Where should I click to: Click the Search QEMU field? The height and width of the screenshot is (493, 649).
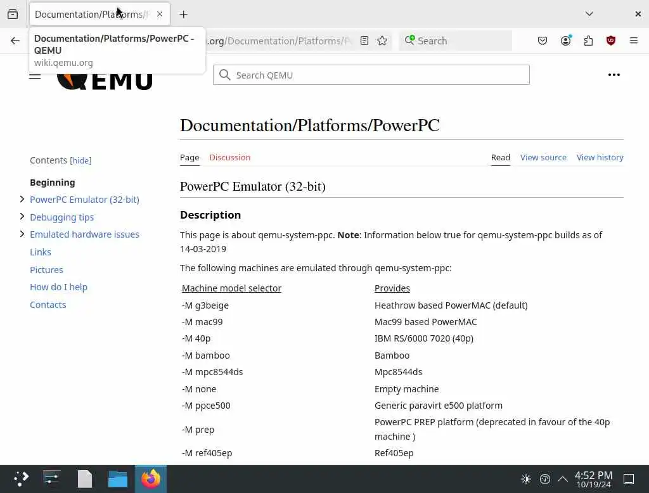pos(371,75)
